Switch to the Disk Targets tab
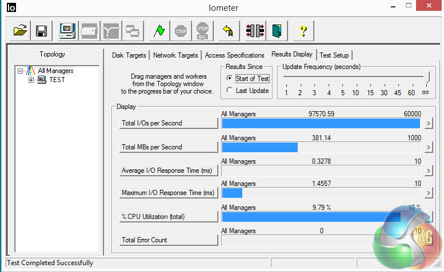This screenshot has height=272, width=444. coord(129,55)
